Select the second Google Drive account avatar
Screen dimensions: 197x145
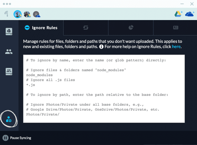27,14
